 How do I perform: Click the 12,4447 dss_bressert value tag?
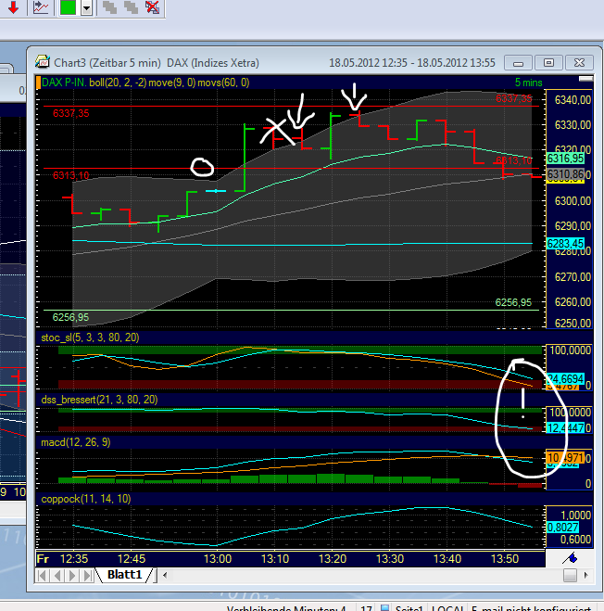[x=565, y=428]
